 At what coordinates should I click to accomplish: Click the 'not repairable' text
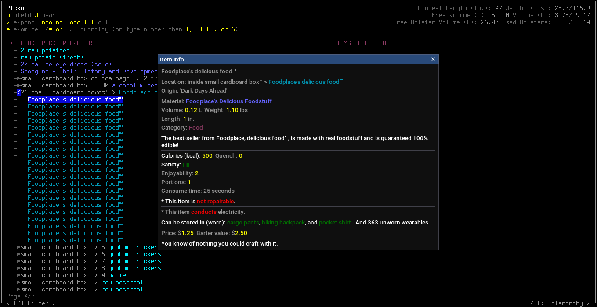pos(215,202)
